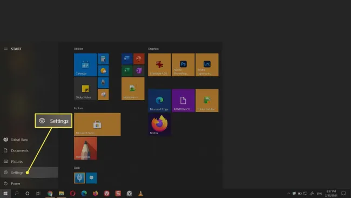Open the Saikat Basu user account
This screenshot has height=198, width=351.
(29, 140)
